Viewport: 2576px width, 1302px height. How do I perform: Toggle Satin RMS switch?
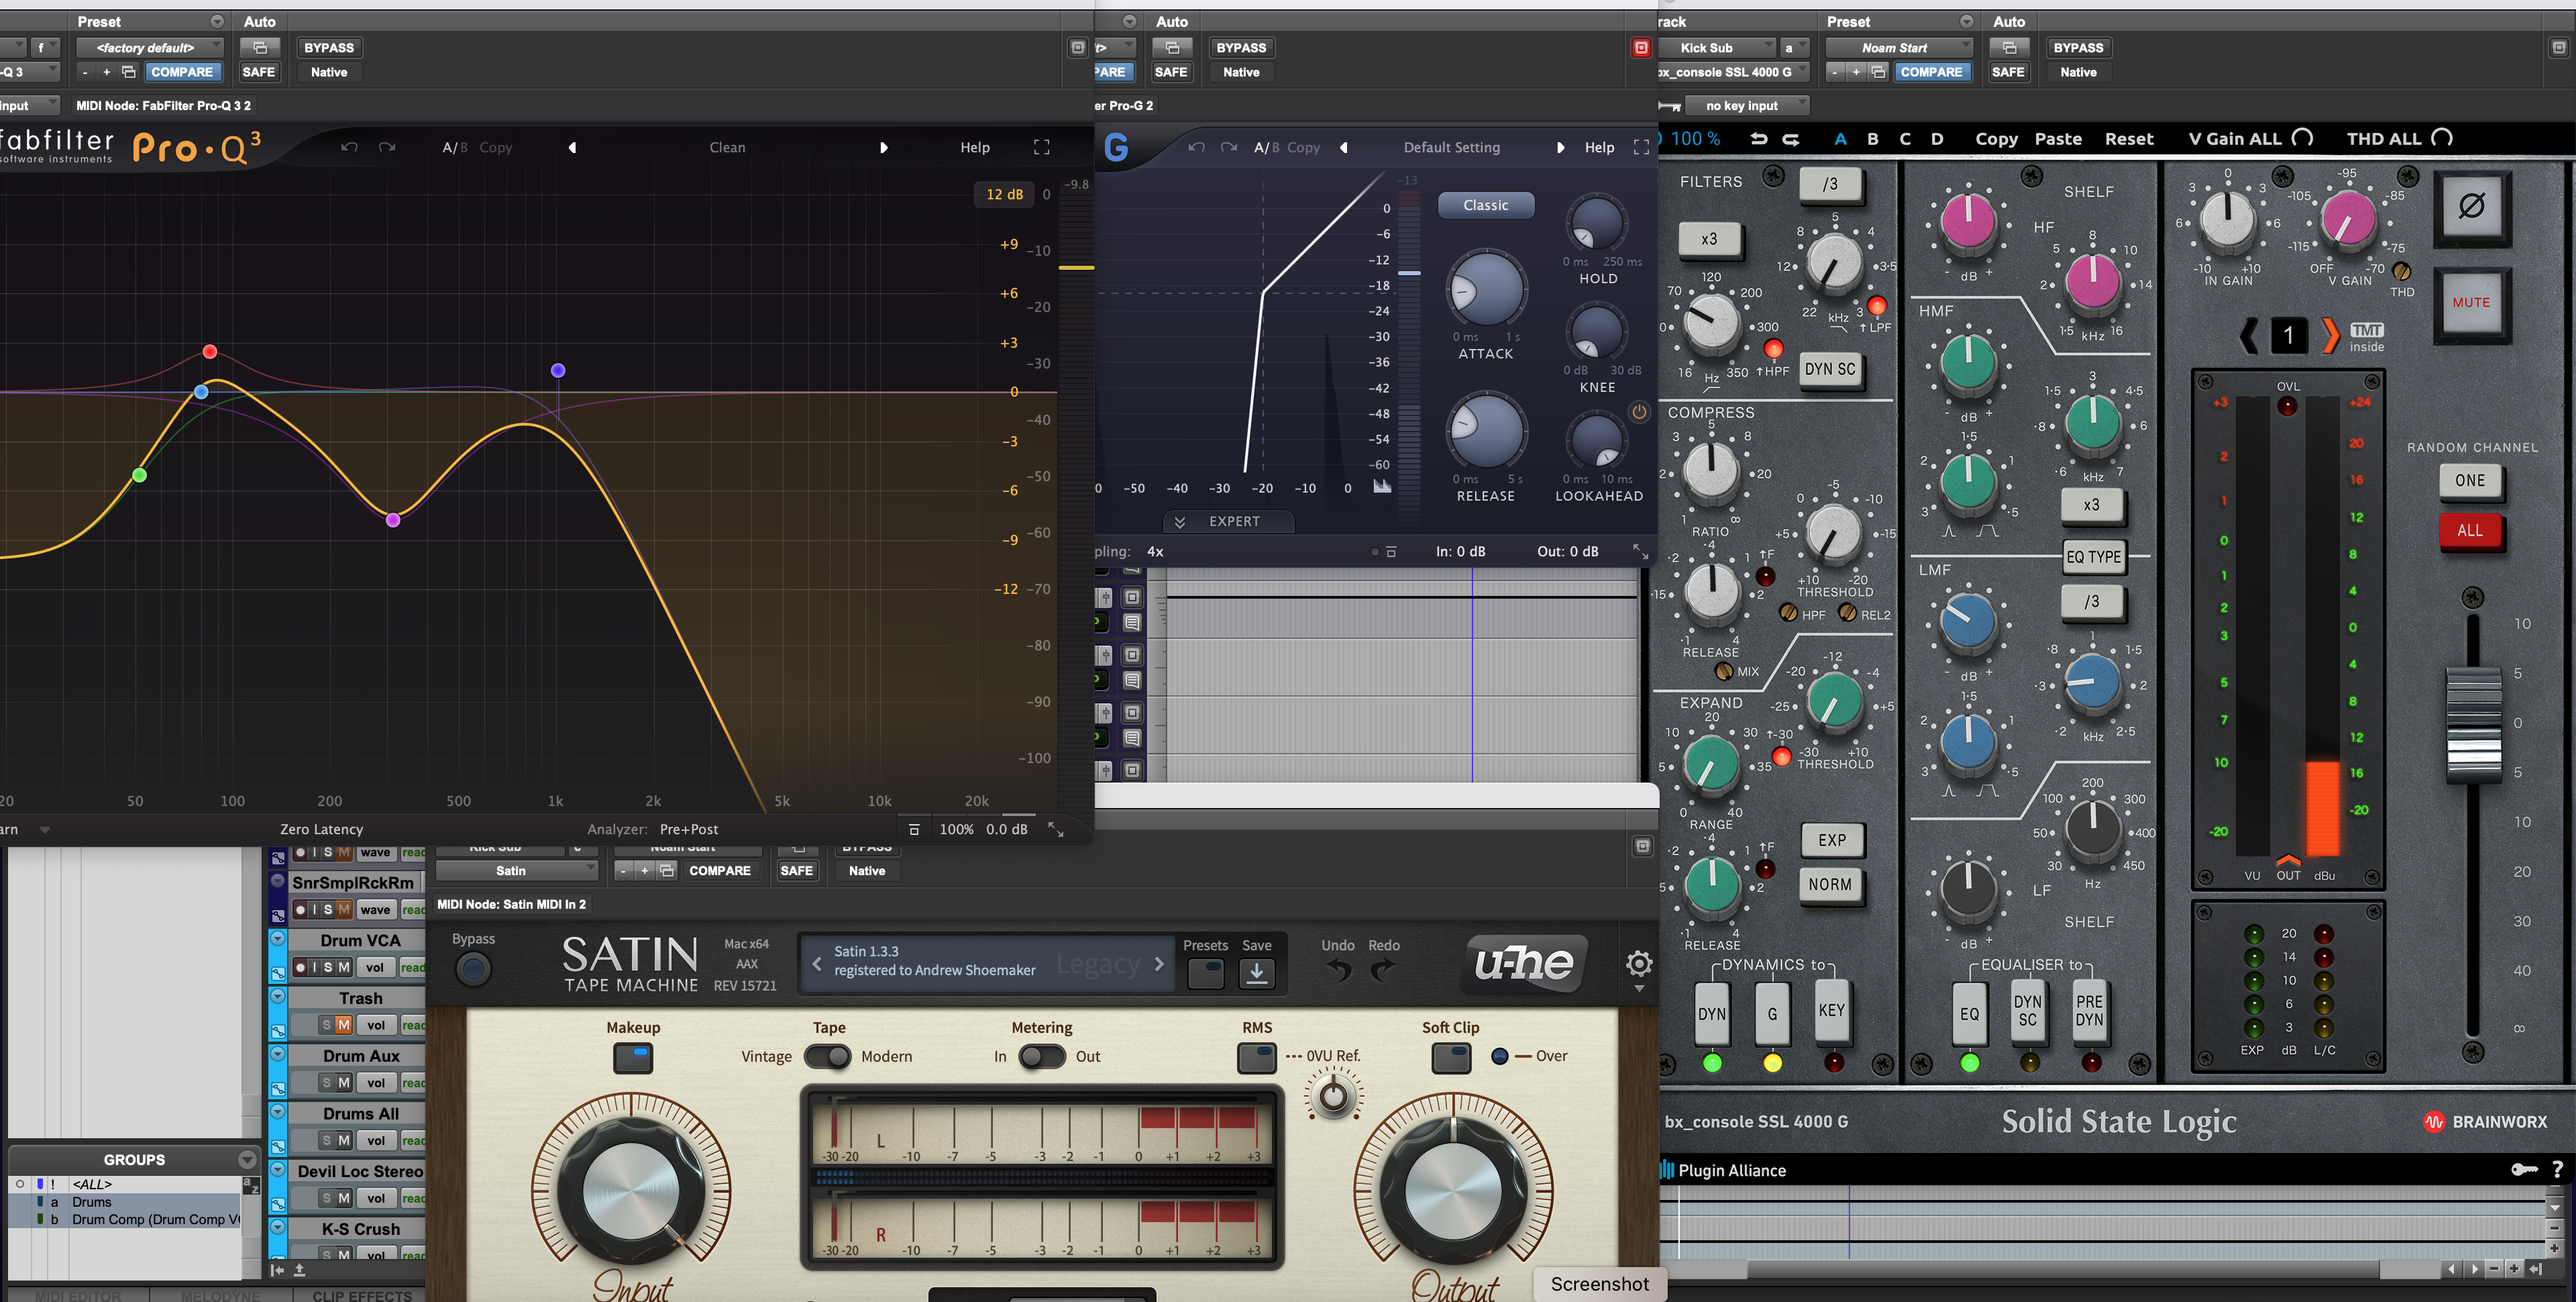click(x=1257, y=1058)
